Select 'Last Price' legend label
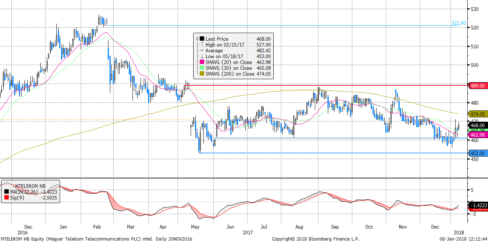488x242 pixels. tap(217, 39)
